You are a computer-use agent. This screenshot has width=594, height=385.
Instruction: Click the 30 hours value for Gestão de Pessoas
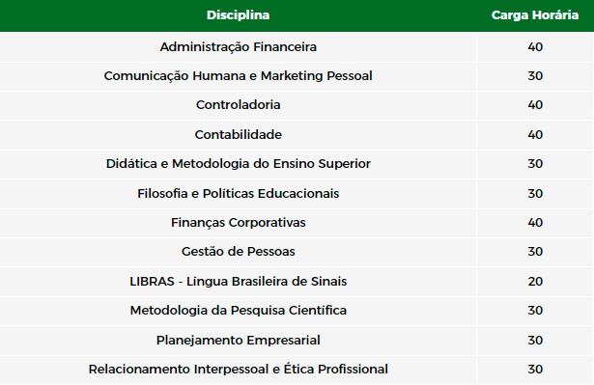(535, 252)
